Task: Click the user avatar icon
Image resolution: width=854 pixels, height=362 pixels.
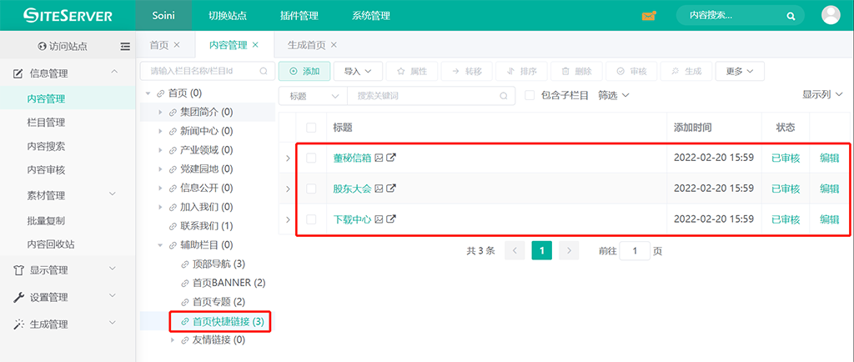Action: coord(831,15)
